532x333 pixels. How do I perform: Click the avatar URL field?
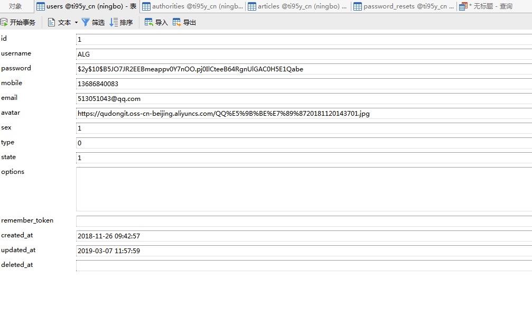pyautogui.click(x=304, y=114)
